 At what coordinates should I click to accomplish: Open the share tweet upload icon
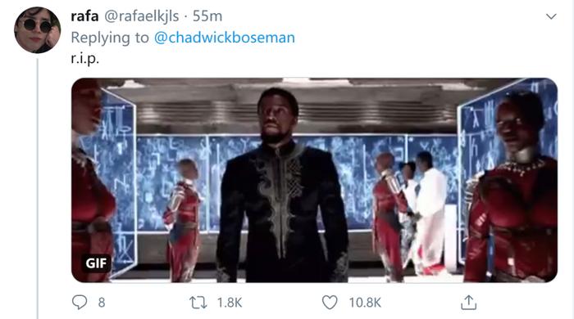468,302
